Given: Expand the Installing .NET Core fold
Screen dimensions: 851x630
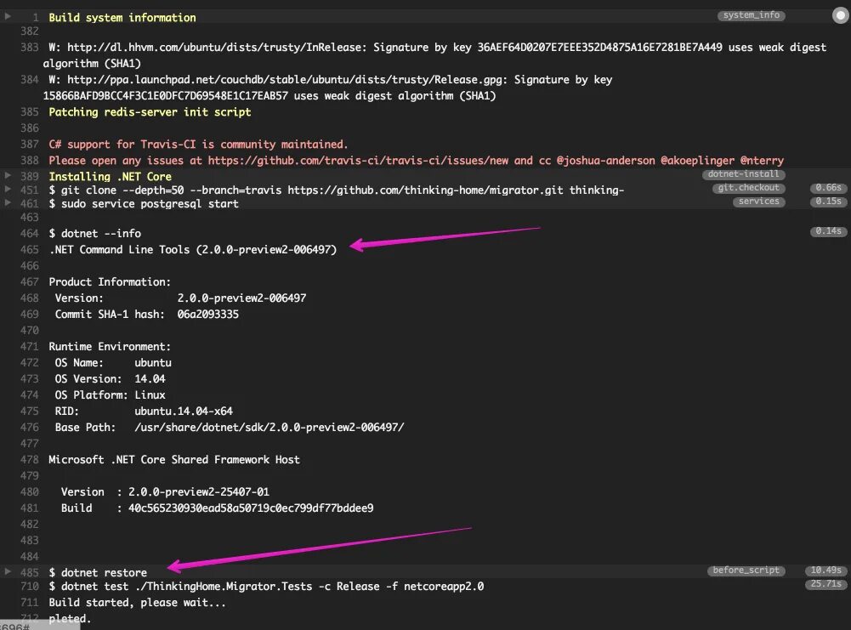Looking at the screenshot, I should 8,175.
